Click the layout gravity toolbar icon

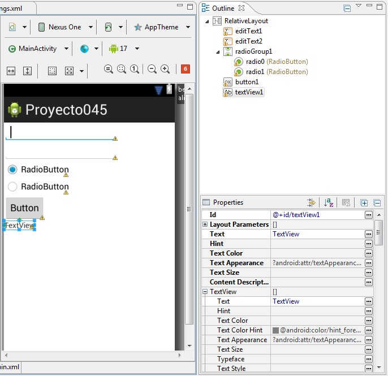point(69,71)
